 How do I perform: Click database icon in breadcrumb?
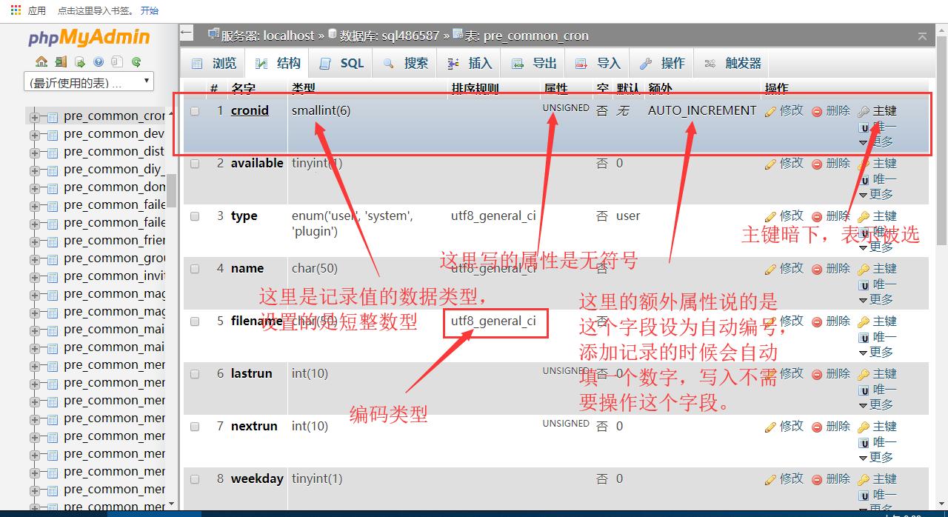[333, 34]
